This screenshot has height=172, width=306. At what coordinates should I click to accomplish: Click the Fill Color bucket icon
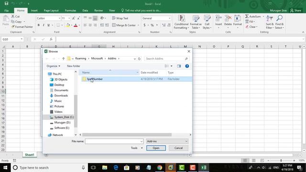[x=68, y=25]
